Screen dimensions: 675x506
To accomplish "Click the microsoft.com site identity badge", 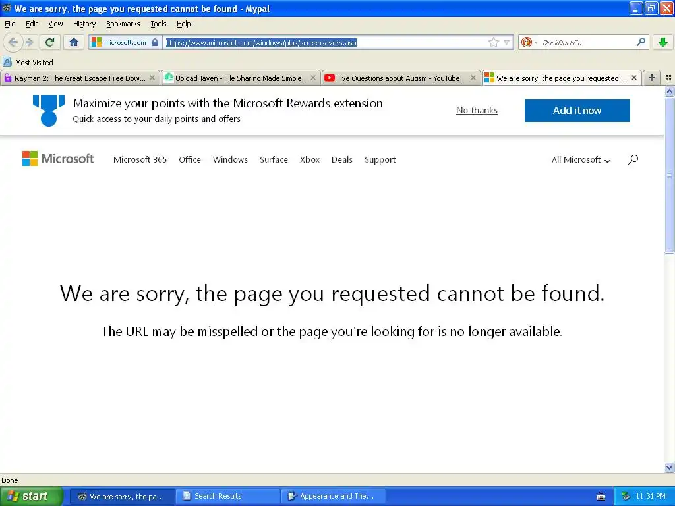I will point(125,42).
